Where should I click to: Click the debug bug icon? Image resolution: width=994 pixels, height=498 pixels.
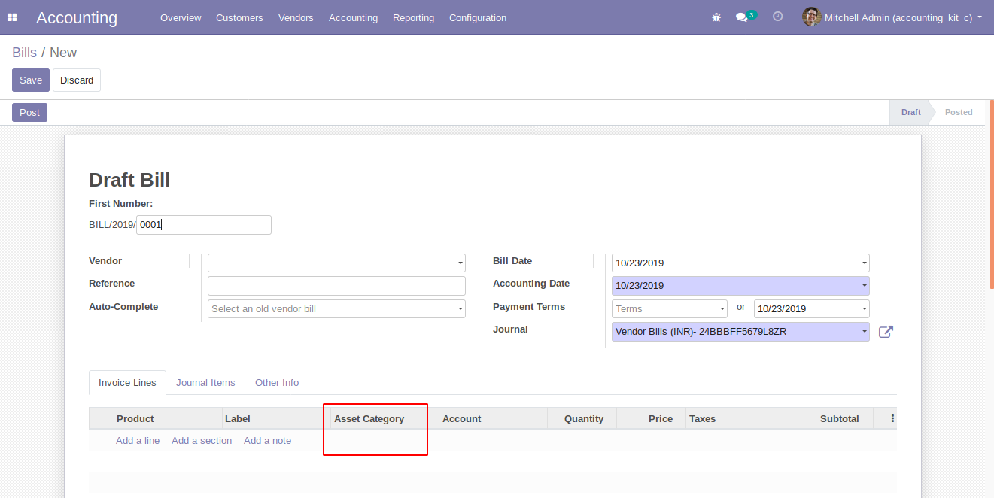pos(716,17)
